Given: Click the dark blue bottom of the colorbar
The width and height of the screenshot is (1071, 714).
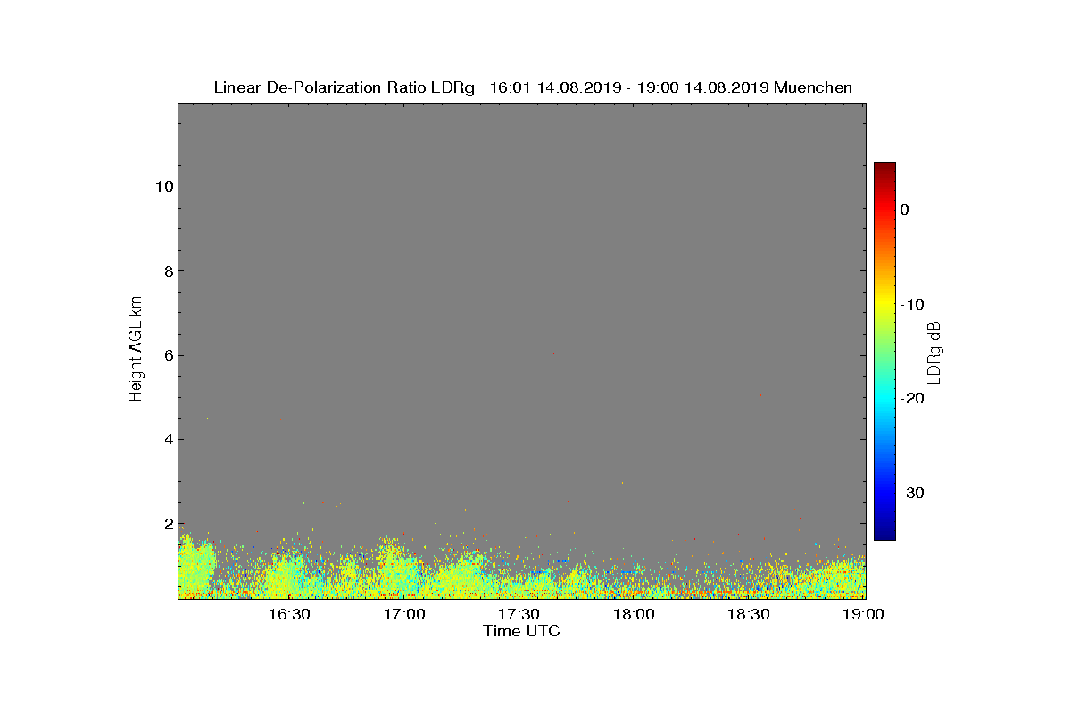Looking at the screenshot, I should pos(884,535).
